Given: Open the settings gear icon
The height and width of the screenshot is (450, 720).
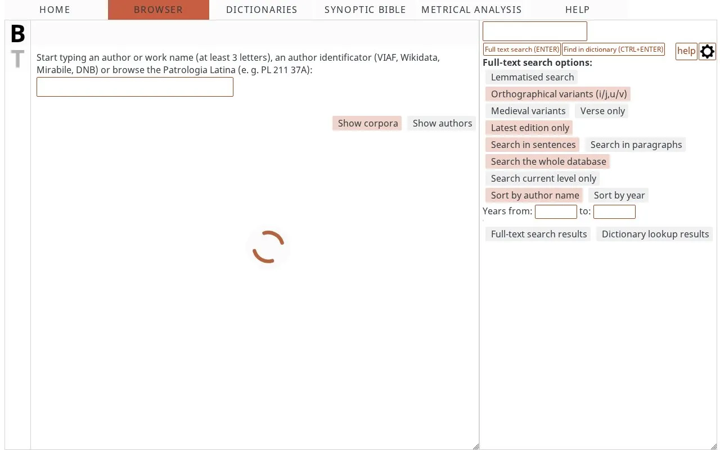Looking at the screenshot, I should tap(707, 51).
